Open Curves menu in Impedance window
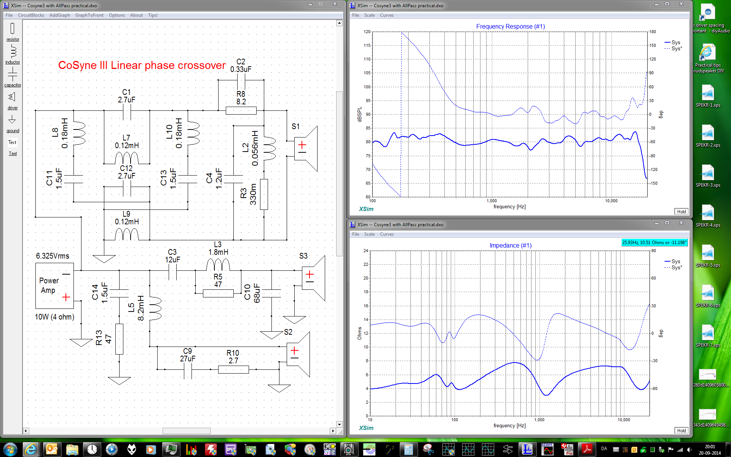Screen dimensions: 731x457 387,234
